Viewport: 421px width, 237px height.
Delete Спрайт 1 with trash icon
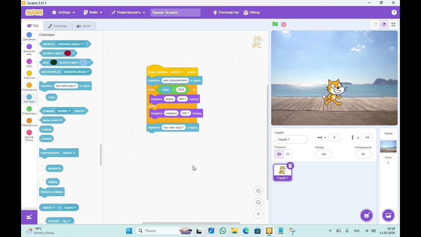[290, 166]
